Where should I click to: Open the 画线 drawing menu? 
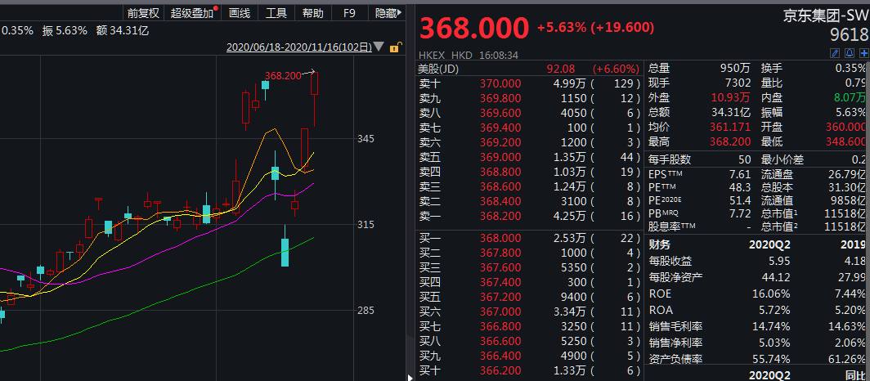click(x=239, y=13)
